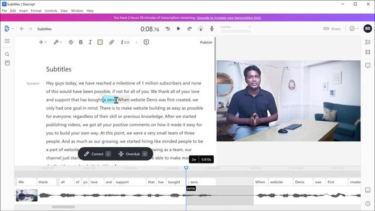Select the 'thank' word in timeline
The width and height of the screenshot is (375, 211).
tap(46, 182)
